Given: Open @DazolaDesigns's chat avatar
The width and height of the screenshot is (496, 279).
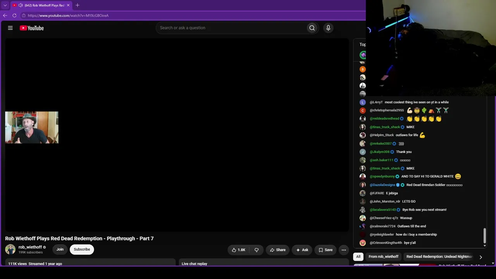Looking at the screenshot, I should (x=363, y=185).
